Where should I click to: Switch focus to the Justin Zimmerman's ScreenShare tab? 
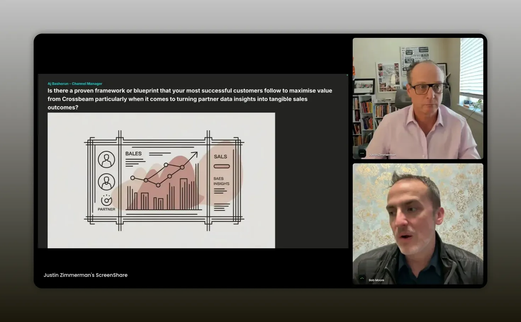(x=85, y=275)
